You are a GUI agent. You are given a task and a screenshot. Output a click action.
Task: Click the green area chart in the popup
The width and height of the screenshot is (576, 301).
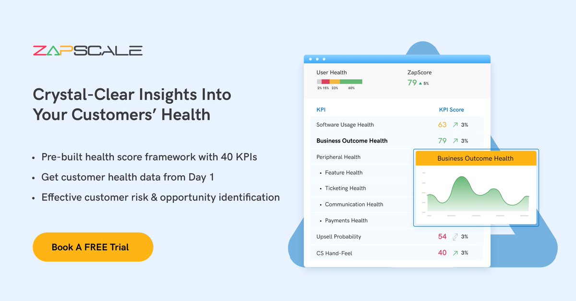click(478, 194)
